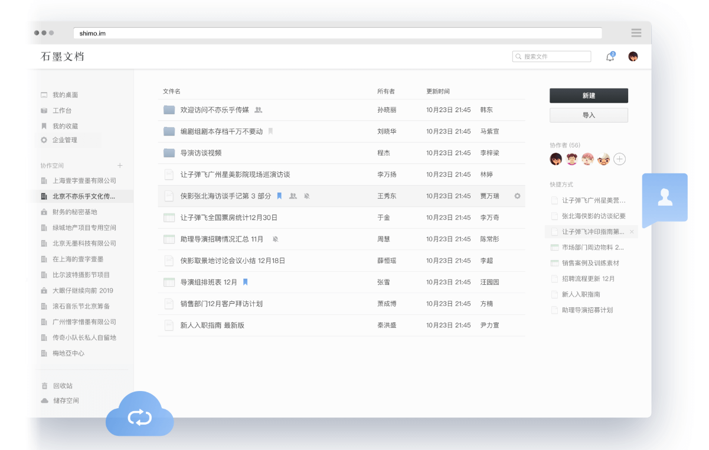Click the blue cloud sync icon
The height and width of the screenshot is (450, 709).
tap(140, 418)
